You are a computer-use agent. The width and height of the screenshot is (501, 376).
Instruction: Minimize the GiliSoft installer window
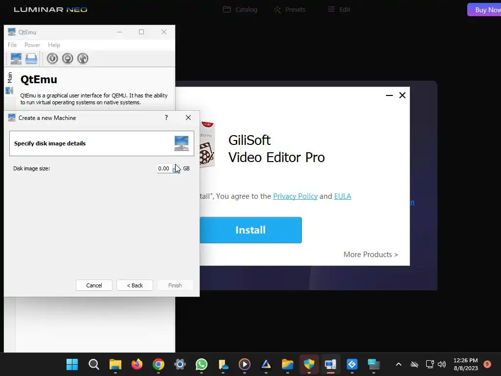(389, 95)
